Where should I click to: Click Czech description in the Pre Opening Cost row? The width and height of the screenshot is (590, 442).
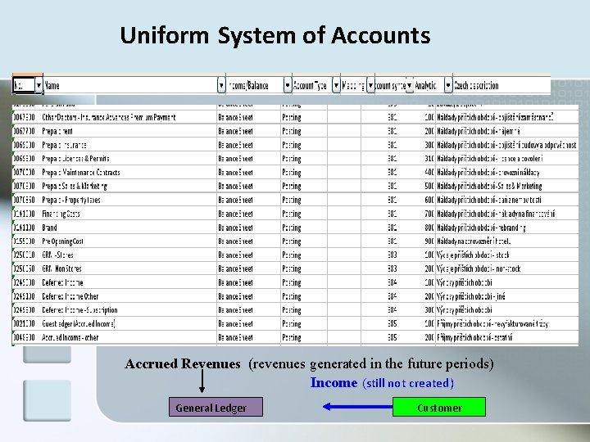(x=474, y=241)
